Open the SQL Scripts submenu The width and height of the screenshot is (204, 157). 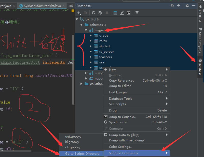pos(136,104)
